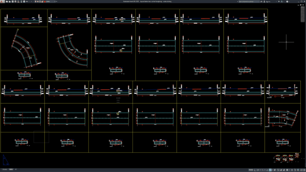Viewport: 306px width, 172px height.
Task: Click the second curved beam plan drawing
Action: pyautogui.click(x=73, y=50)
